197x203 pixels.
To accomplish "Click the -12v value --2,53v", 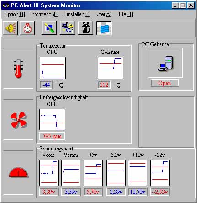I will tap(160, 192).
